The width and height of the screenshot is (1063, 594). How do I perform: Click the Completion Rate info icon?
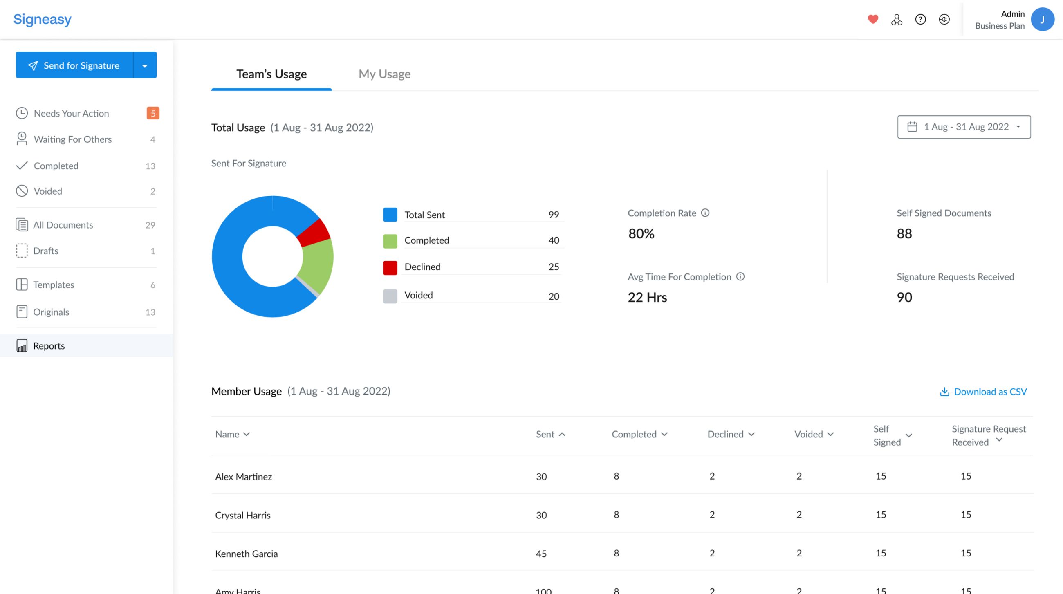click(705, 213)
